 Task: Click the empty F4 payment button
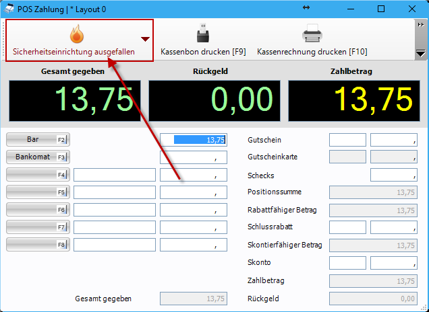38,175
